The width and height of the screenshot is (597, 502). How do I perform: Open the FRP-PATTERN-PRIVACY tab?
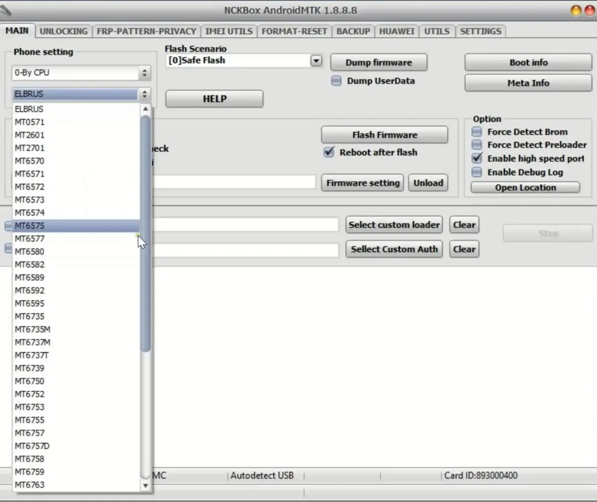pyautogui.click(x=146, y=31)
